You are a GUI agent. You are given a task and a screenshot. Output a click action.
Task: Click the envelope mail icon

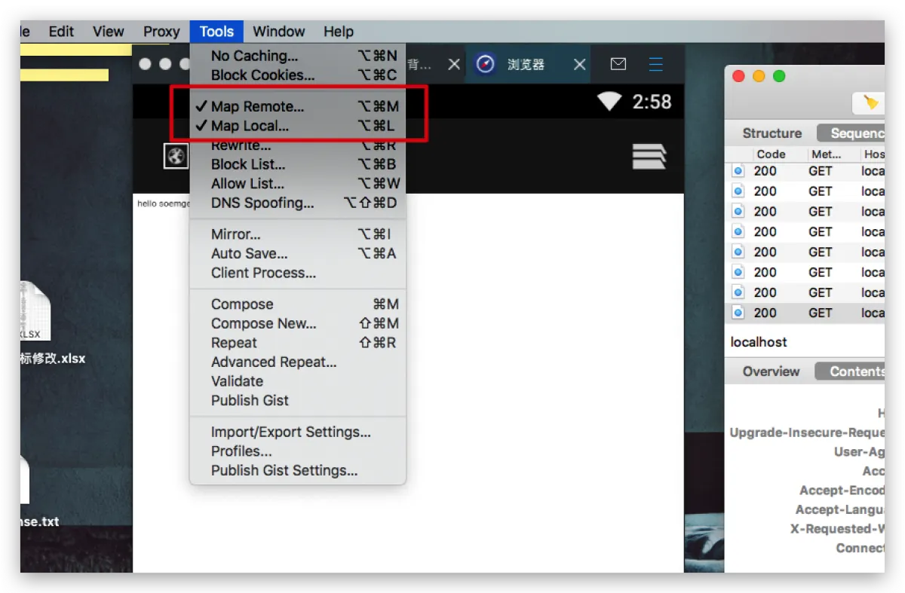click(618, 64)
